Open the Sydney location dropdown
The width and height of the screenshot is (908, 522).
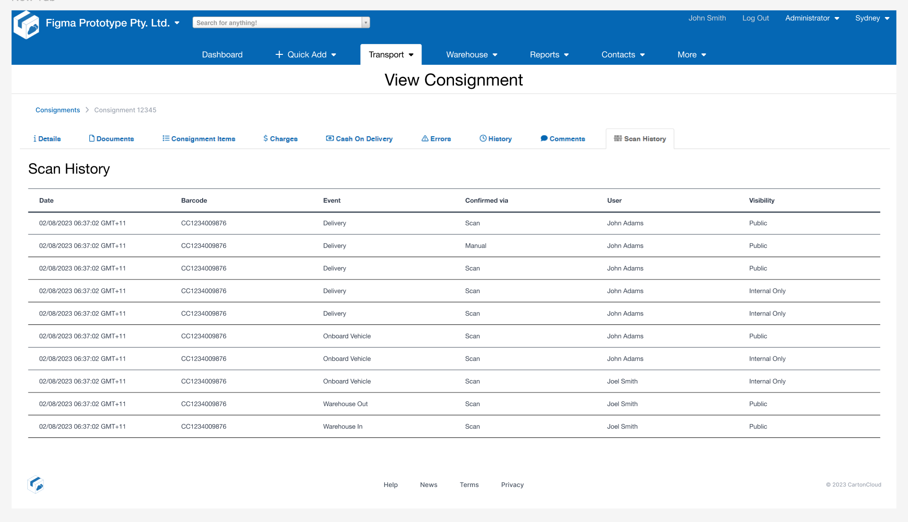tap(872, 18)
